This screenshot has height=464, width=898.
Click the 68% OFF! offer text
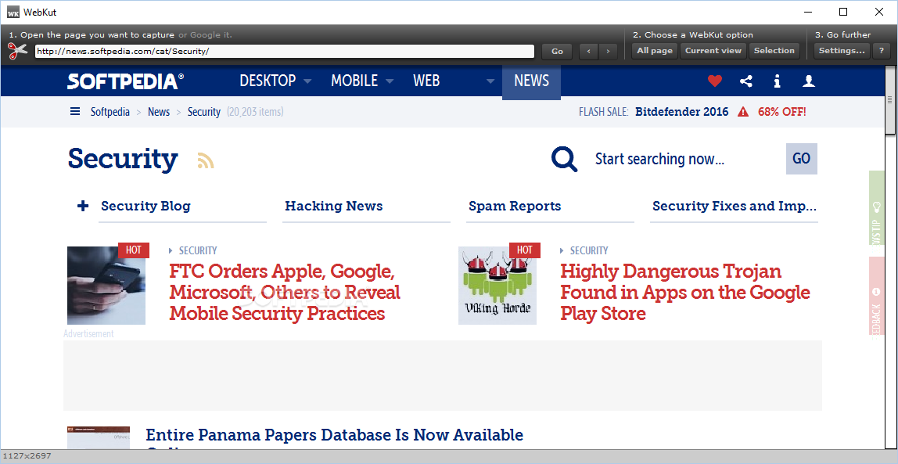[x=781, y=112]
